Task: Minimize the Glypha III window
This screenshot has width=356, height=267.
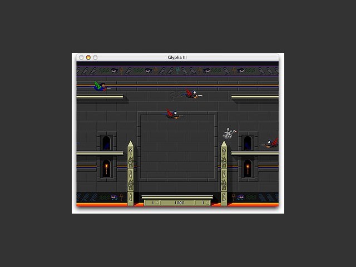Action: coord(88,57)
